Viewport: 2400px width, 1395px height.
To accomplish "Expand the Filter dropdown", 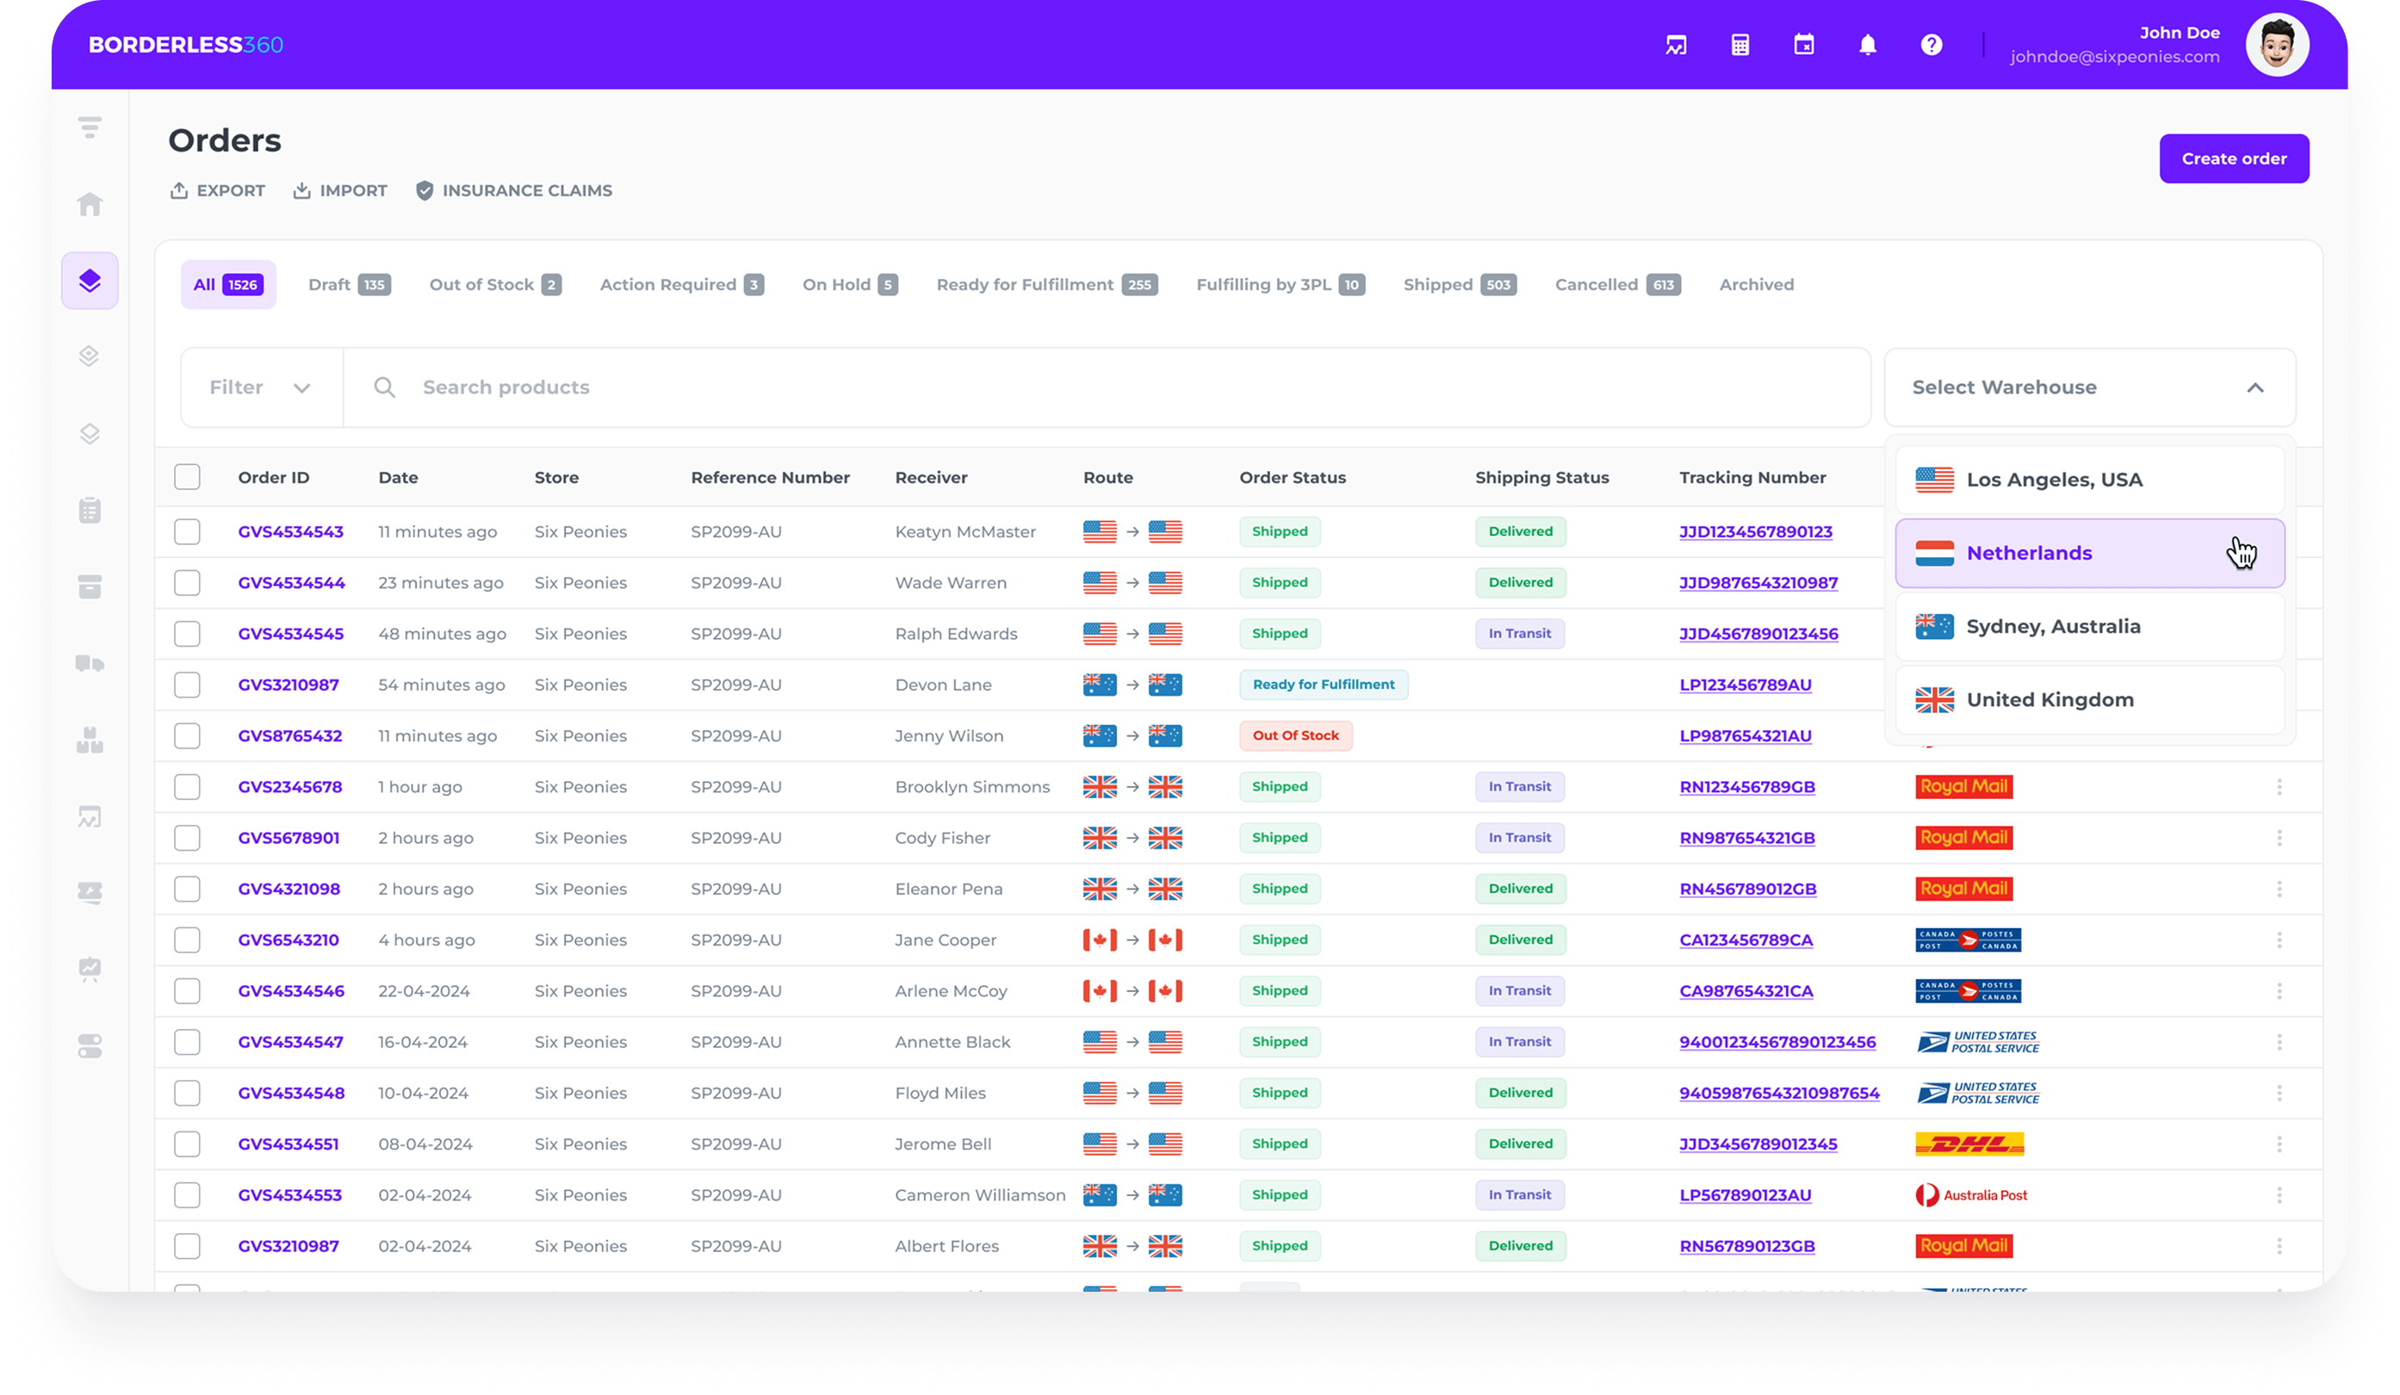I will pos(261,387).
